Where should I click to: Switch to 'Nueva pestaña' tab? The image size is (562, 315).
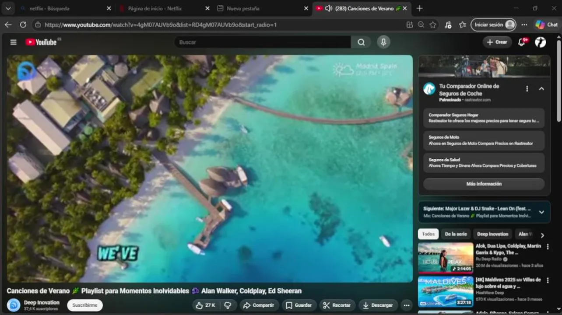click(263, 8)
